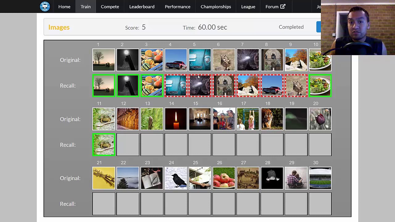
Task: Click original image 30 football stadium
Action: coord(320,178)
